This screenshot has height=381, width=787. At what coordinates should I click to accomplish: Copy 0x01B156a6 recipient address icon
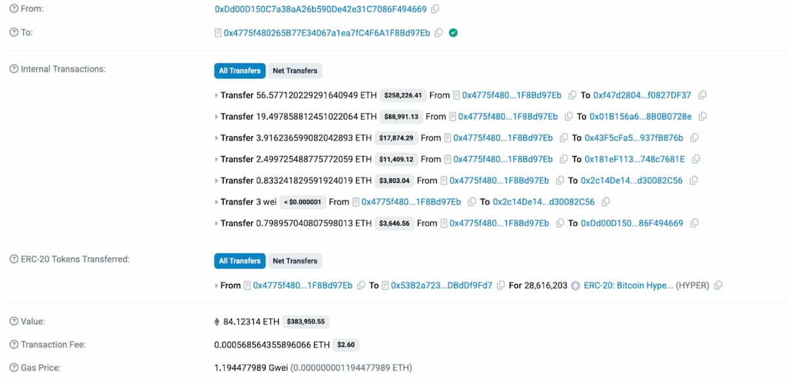703,117
